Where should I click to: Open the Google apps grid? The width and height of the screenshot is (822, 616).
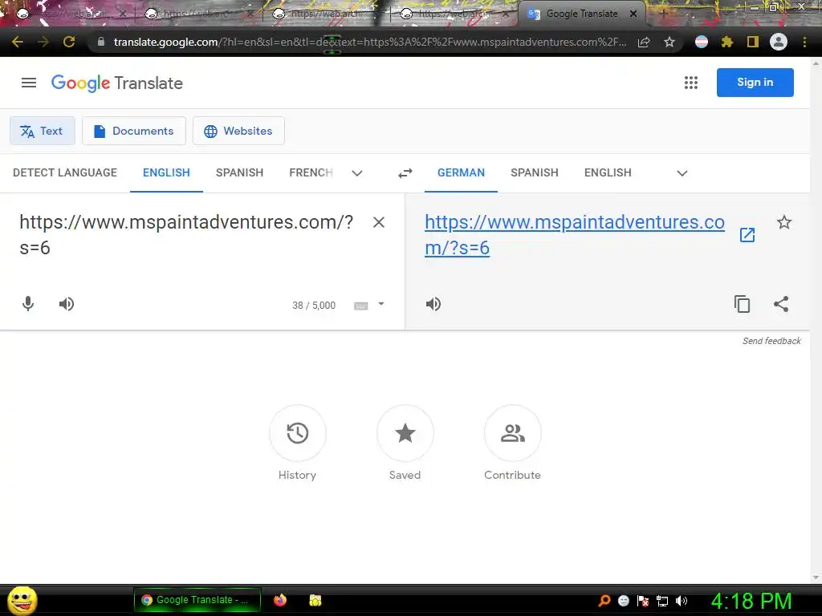[x=691, y=83]
